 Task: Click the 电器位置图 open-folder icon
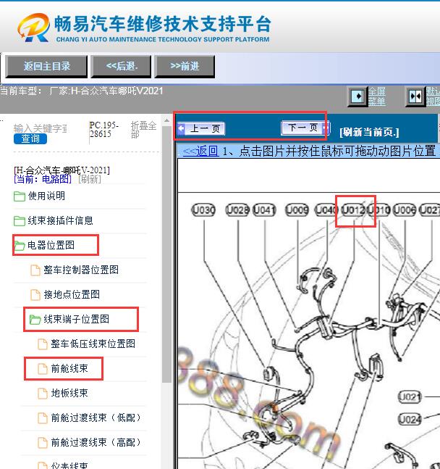coord(20,246)
